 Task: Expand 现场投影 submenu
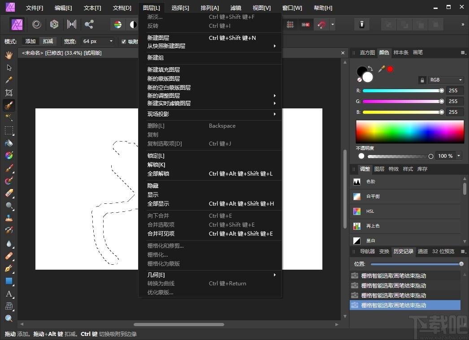tap(210, 114)
